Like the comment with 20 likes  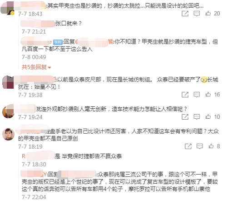pos(212,14)
